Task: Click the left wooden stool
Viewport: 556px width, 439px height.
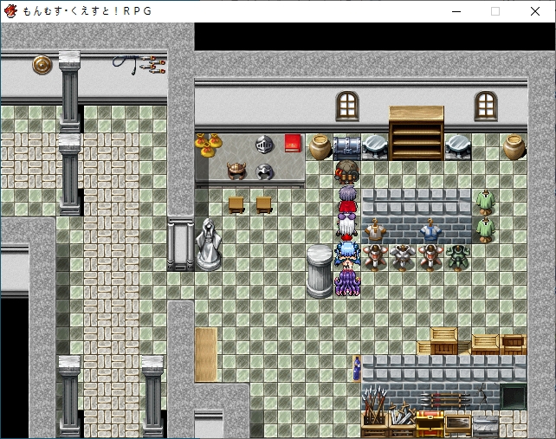Action: 236,204
